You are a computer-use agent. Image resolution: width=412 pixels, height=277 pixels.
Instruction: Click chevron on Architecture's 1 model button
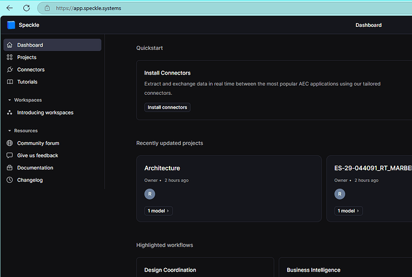click(x=168, y=211)
